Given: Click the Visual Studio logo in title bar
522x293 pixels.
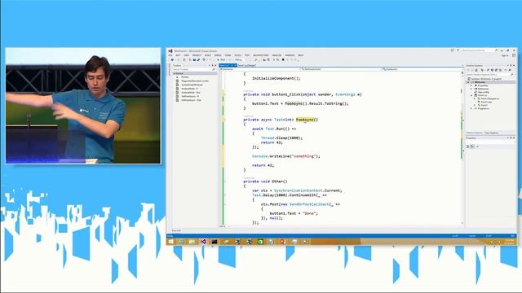Looking at the screenshot, I should pyautogui.click(x=170, y=50).
